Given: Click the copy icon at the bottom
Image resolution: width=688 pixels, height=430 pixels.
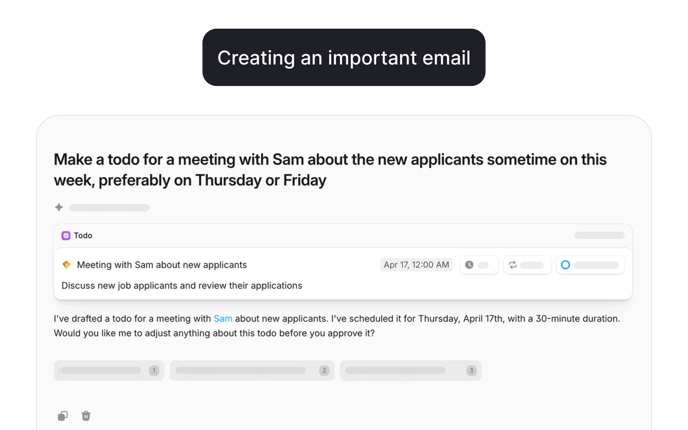Looking at the screenshot, I should point(63,416).
